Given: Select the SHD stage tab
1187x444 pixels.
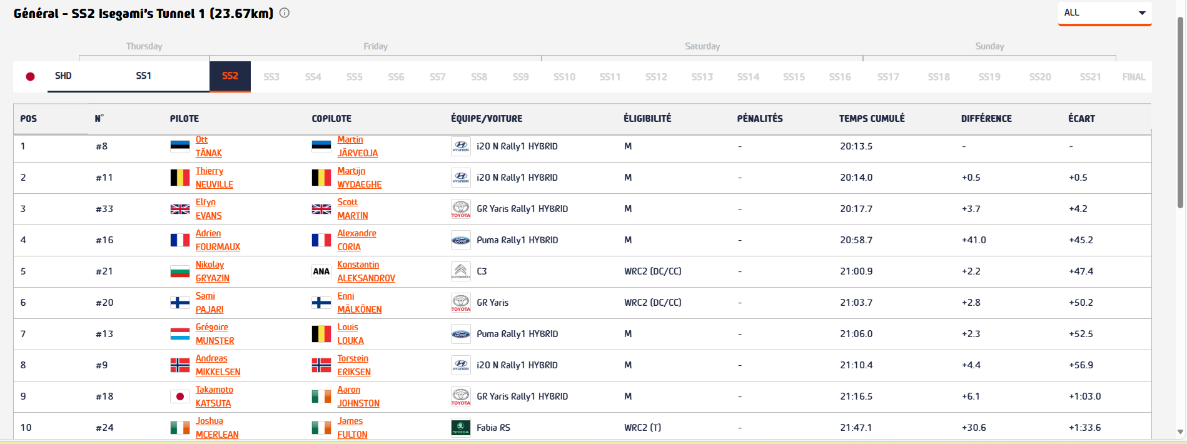Looking at the screenshot, I should 63,76.
